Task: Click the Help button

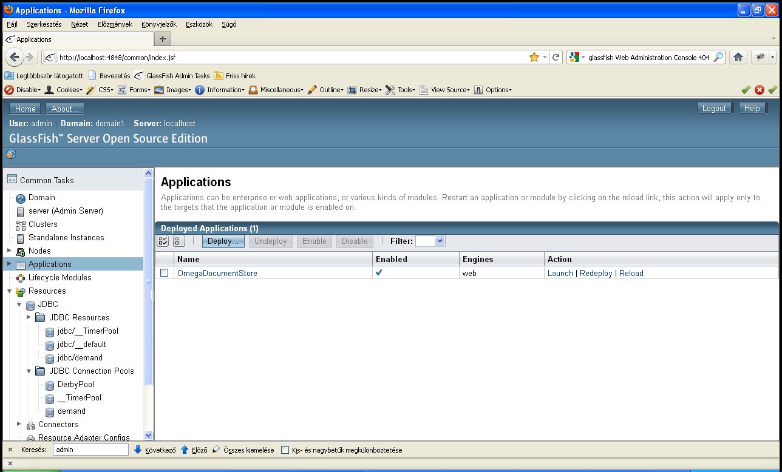Action: [752, 109]
